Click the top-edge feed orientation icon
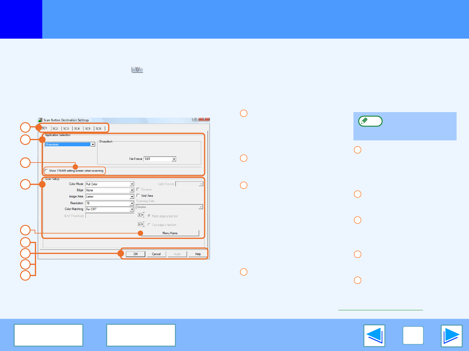 click(x=141, y=224)
